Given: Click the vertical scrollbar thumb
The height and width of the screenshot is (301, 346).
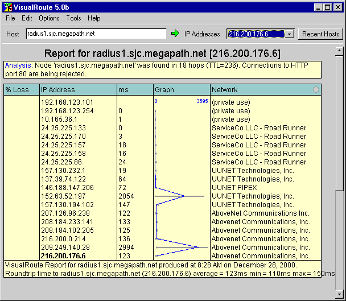Looking at the screenshot, I should point(339,123).
